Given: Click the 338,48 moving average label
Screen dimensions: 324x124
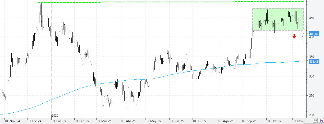Looking at the screenshot, I should (x=313, y=61).
